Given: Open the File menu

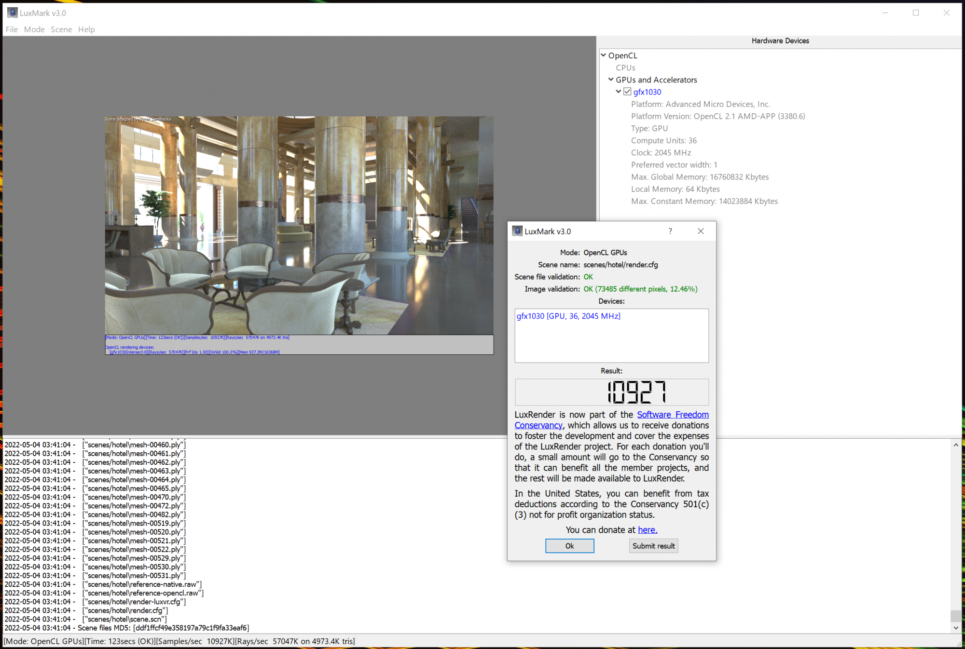Looking at the screenshot, I should click(x=12, y=29).
